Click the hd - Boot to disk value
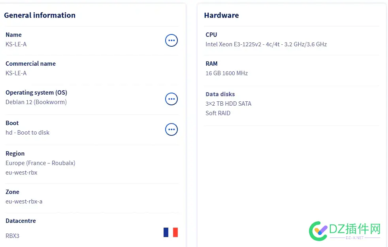This screenshot has height=247, width=388. [28, 133]
